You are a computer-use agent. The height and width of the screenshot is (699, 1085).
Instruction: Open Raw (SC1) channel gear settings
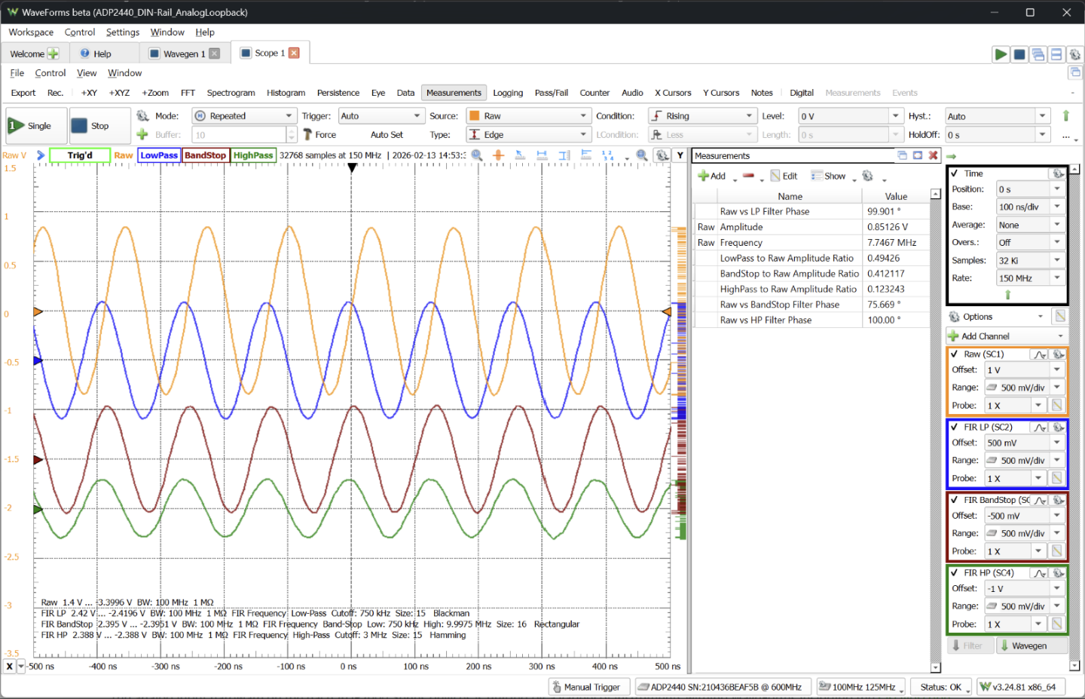tap(1058, 354)
